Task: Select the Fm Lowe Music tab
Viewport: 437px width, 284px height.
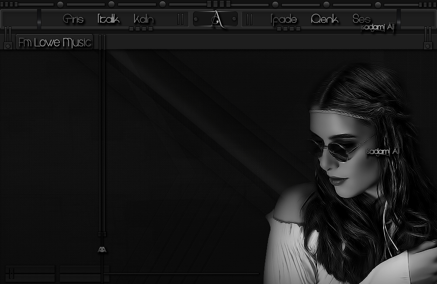Action: coord(54,42)
